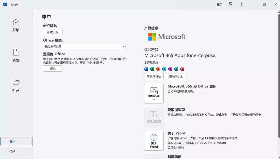The height and width of the screenshot is (159, 280).
Task: Click the 开始 (Home) icon in sidebar
Action: [16, 23]
